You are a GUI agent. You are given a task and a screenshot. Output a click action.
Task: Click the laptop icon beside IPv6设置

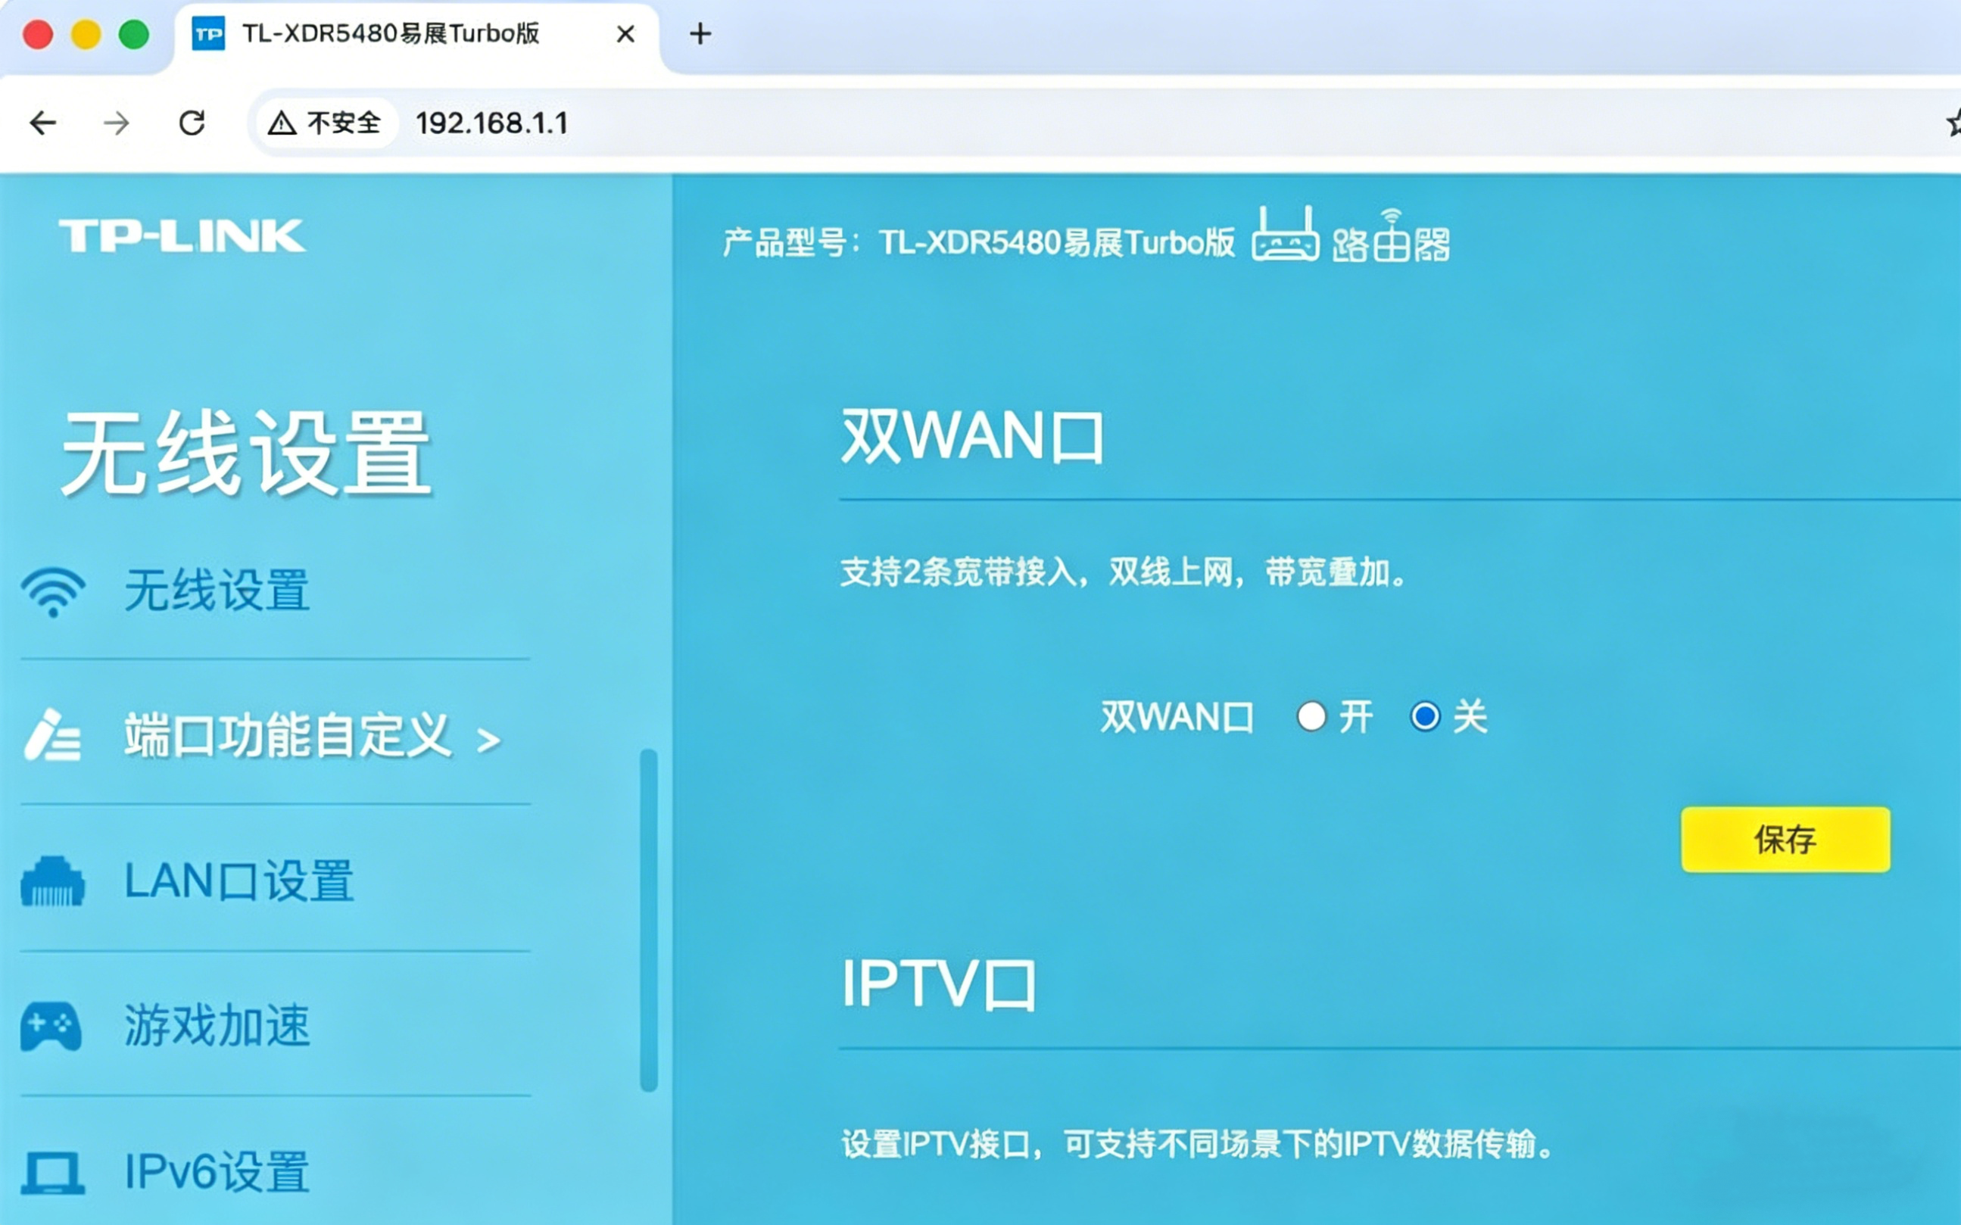tap(53, 1174)
